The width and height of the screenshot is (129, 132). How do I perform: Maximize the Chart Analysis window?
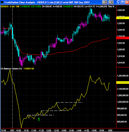click(x=123, y=2)
